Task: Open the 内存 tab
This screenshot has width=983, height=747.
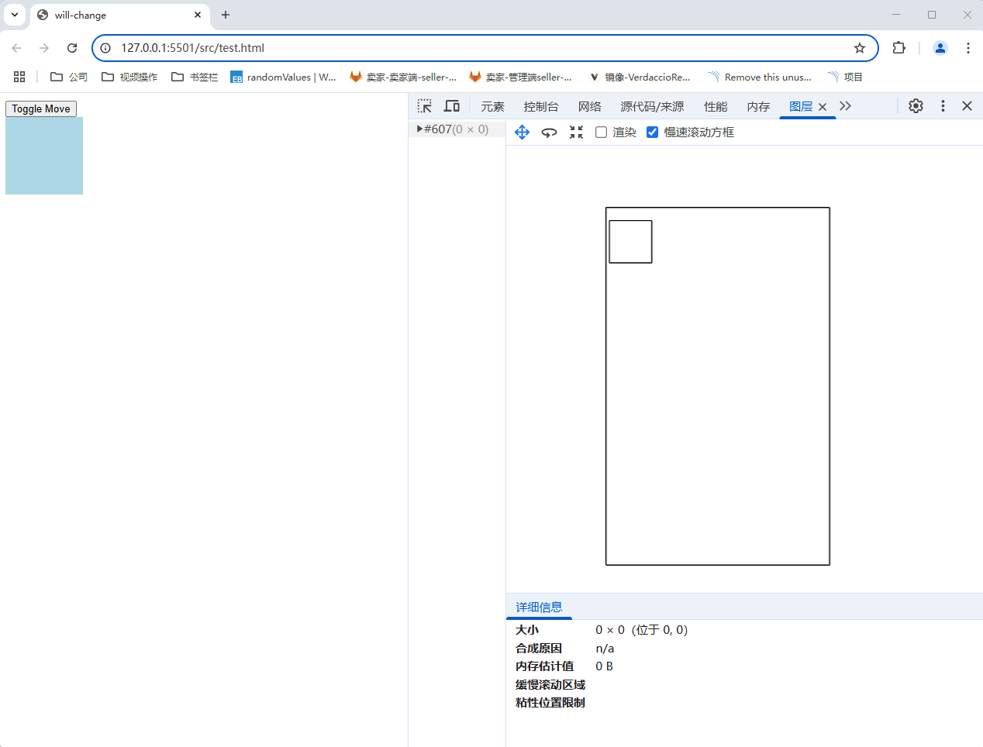Action: (758, 107)
